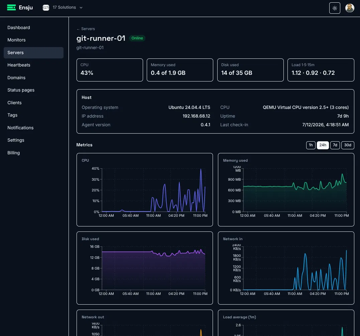This screenshot has height=336, width=360.
Task: Click the git-runner-01 page heading
Action: coord(101,38)
